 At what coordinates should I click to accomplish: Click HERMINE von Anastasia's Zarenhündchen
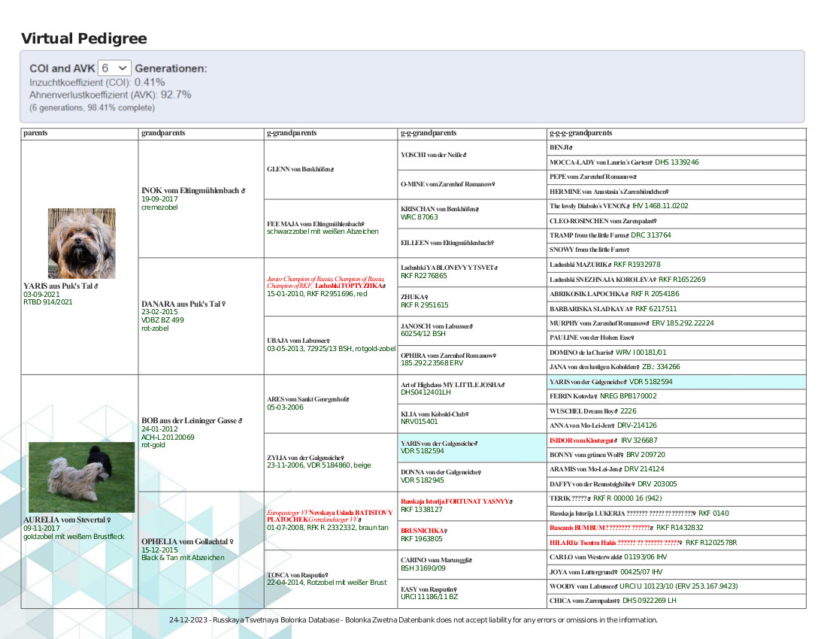point(609,192)
